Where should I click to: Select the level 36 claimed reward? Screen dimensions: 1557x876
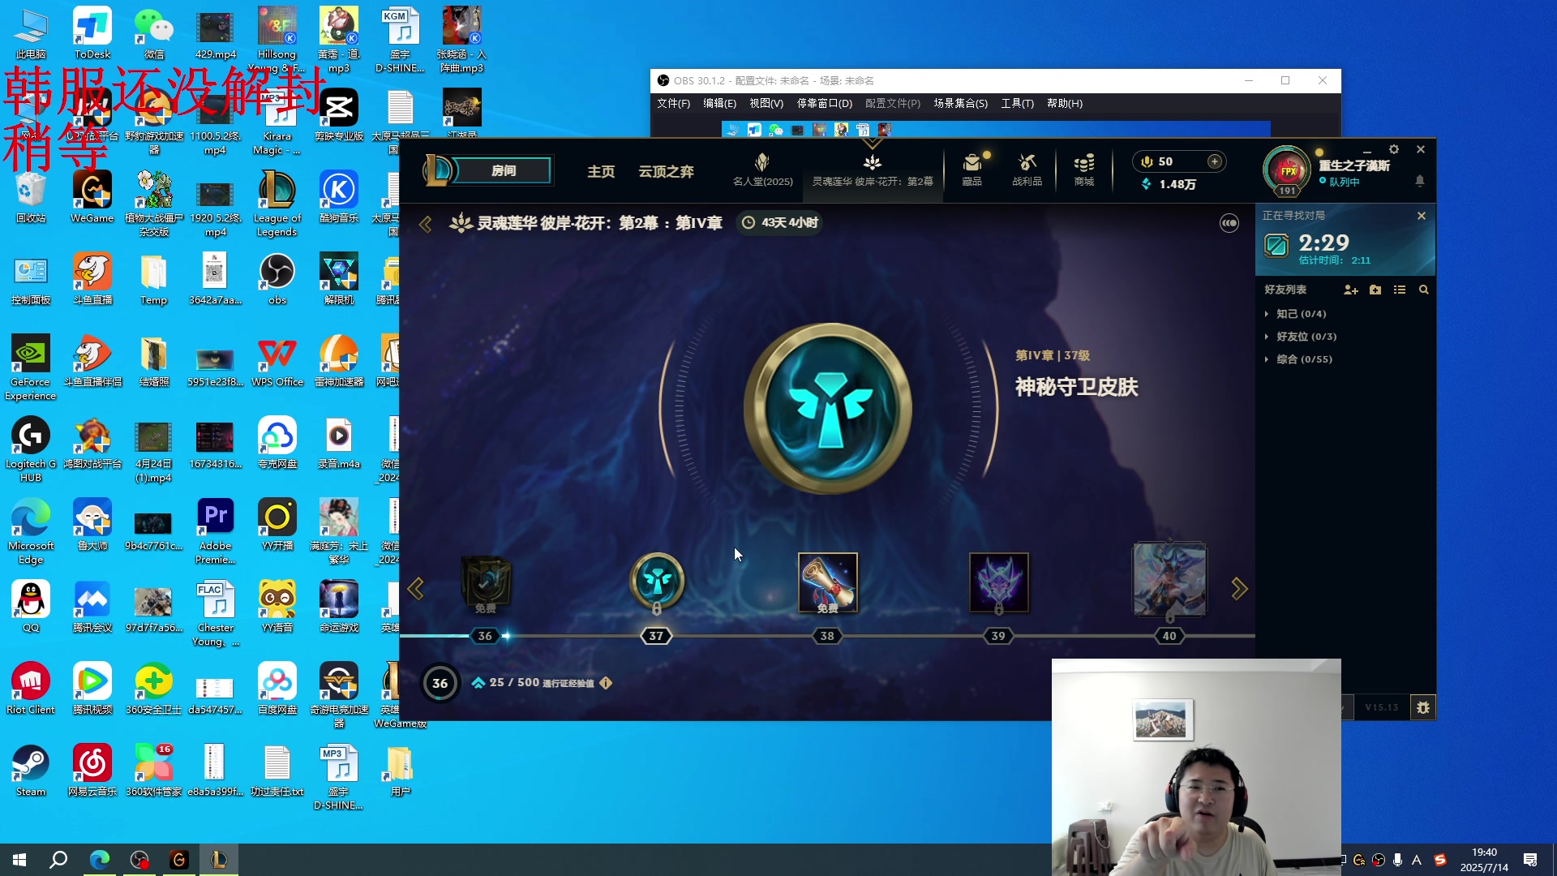(x=486, y=583)
